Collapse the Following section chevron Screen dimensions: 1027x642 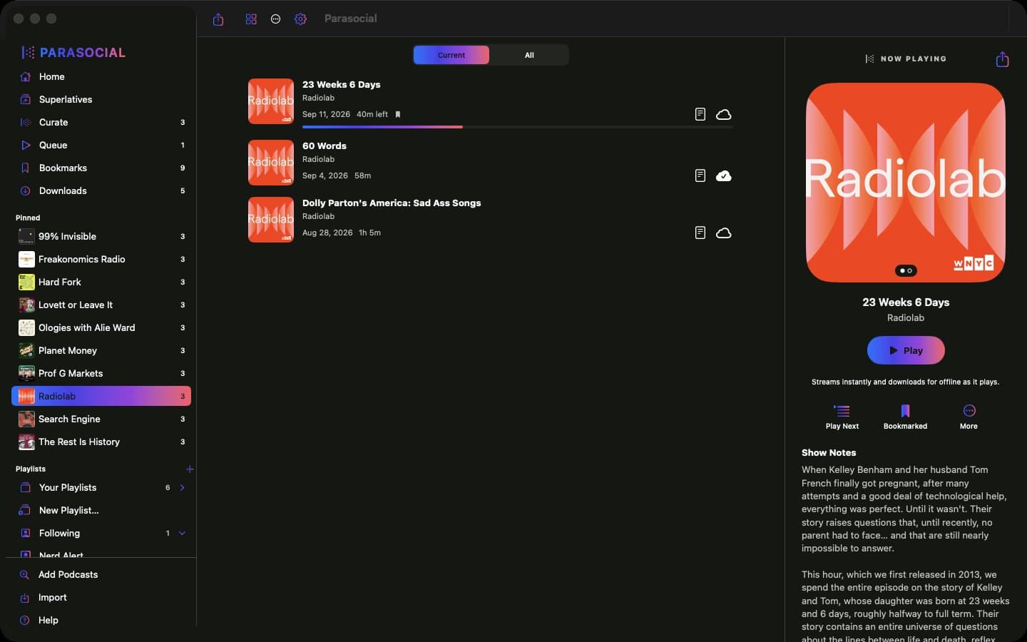coord(182,533)
